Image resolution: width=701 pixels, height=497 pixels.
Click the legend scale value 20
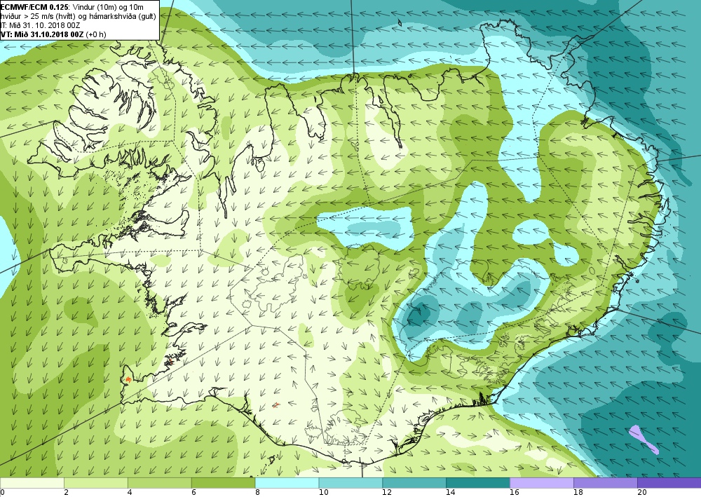click(642, 493)
